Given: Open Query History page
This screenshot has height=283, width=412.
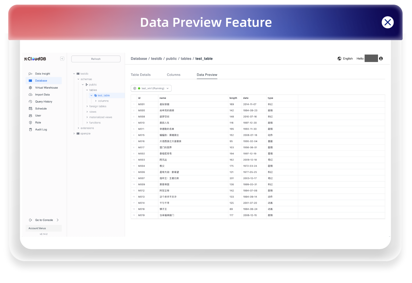Looking at the screenshot, I should [44, 102].
